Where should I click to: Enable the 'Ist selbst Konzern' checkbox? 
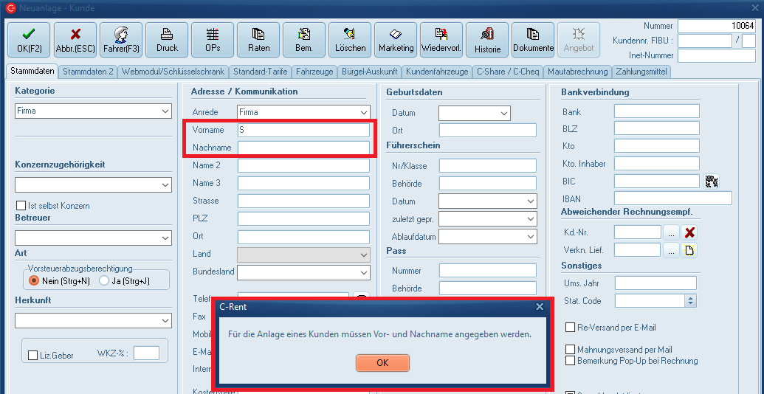[21, 206]
